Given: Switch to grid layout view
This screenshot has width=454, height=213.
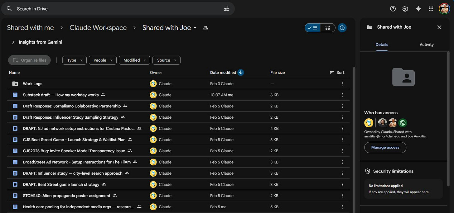Looking at the screenshot, I should (x=328, y=28).
